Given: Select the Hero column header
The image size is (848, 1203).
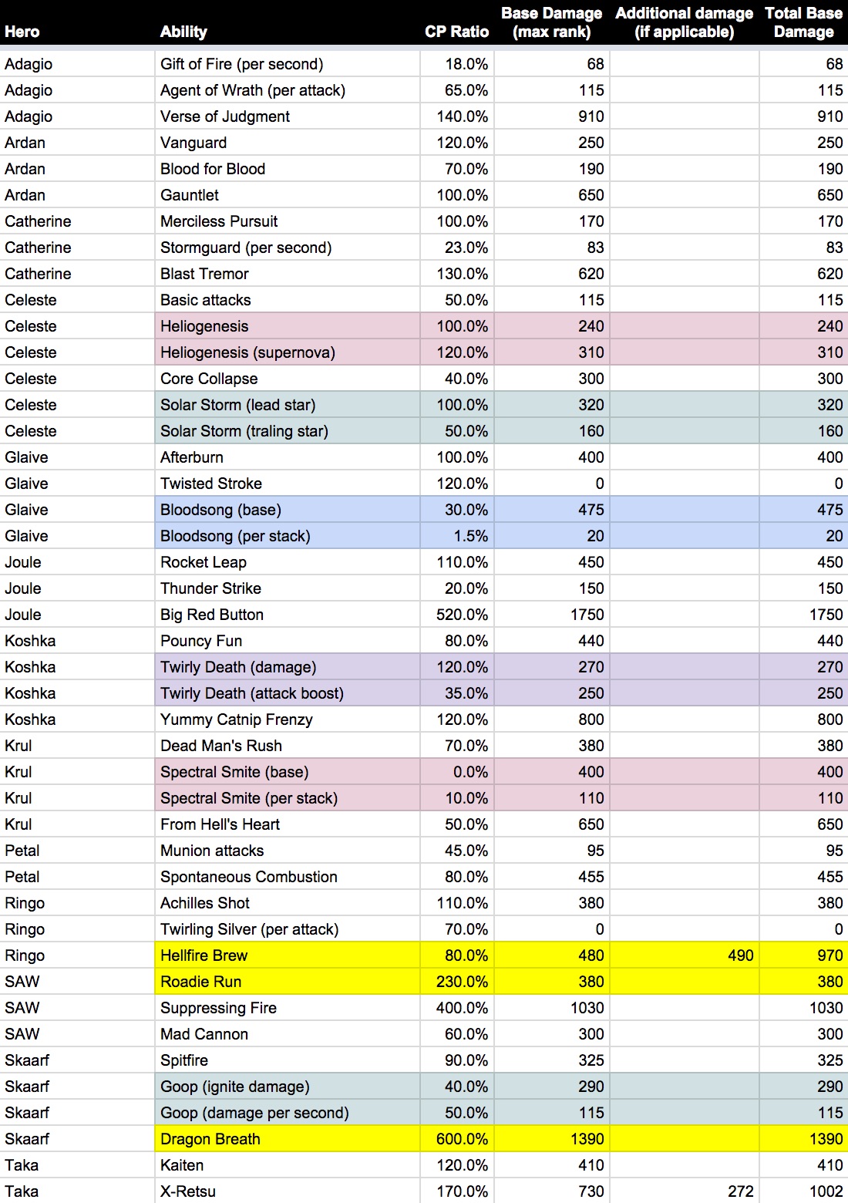Looking at the screenshot, I should click(77, 23).
